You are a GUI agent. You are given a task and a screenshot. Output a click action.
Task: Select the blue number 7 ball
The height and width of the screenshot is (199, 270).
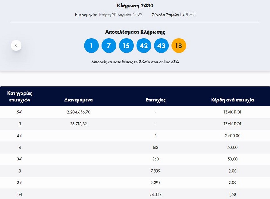[109, 46]
